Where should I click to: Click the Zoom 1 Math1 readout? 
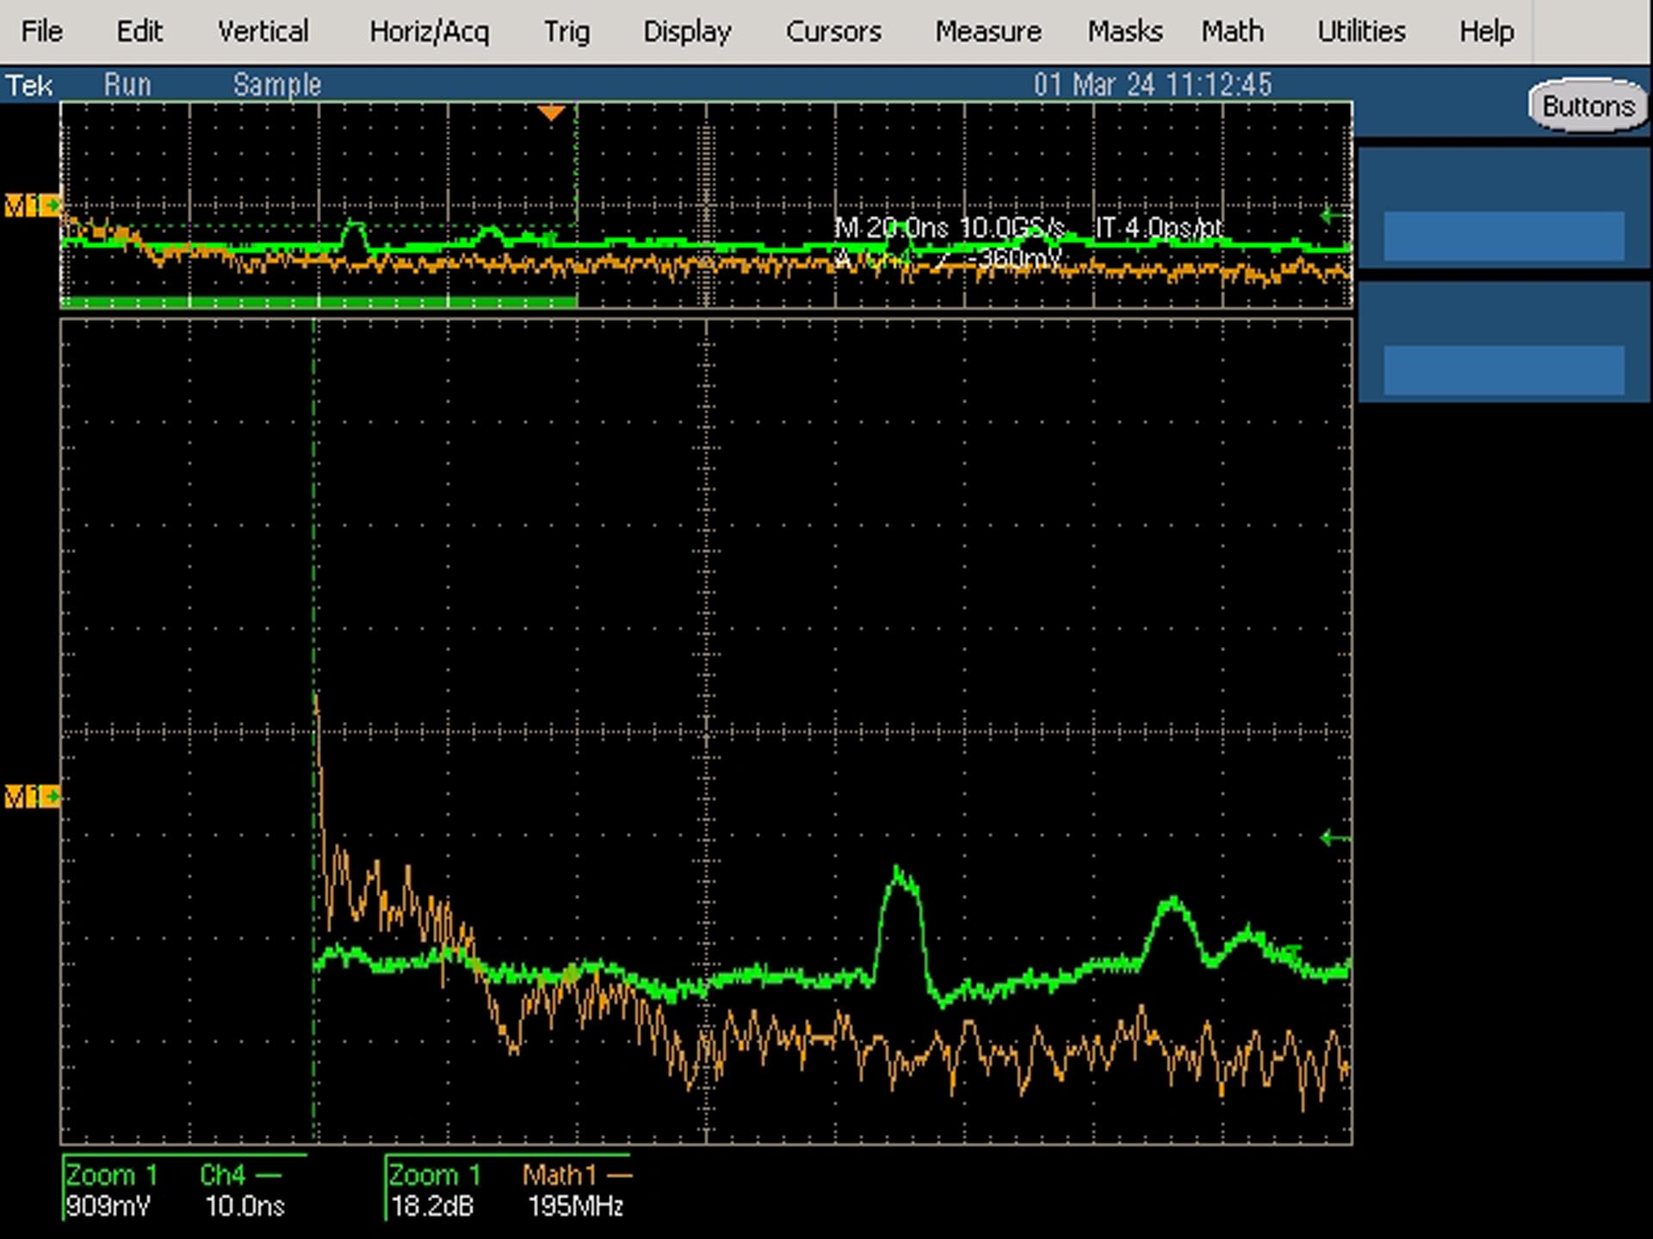pos(508,1189)
